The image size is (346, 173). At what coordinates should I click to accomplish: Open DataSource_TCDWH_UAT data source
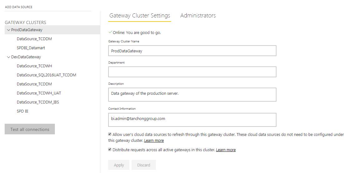click(x=39, y=93)
